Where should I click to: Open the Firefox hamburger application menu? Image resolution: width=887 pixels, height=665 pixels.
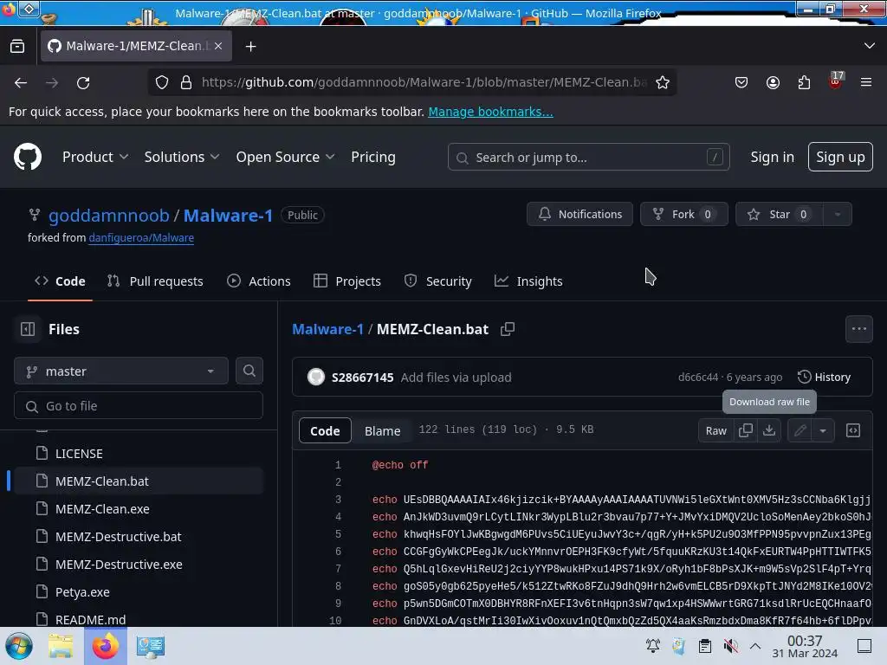[866, 82]
